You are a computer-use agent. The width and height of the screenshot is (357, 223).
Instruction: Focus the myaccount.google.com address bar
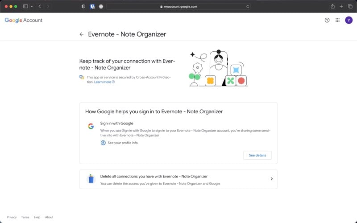coord(178,6)
